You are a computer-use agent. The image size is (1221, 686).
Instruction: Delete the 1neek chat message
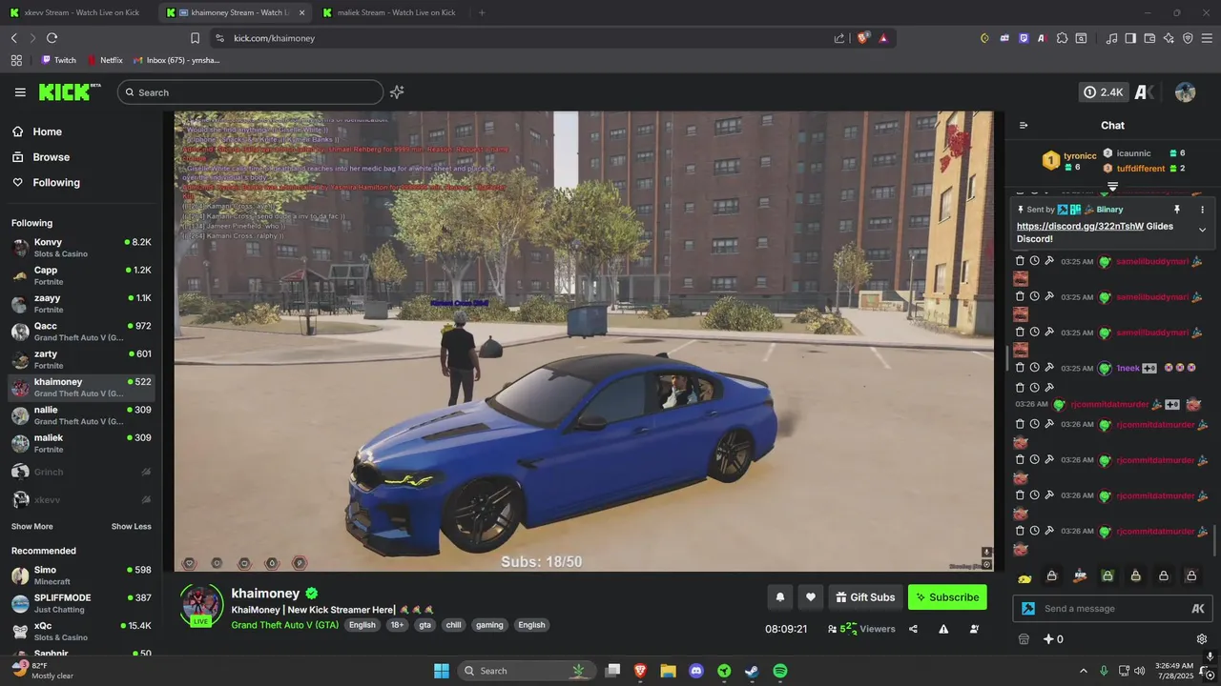[x=1020, y=369]
